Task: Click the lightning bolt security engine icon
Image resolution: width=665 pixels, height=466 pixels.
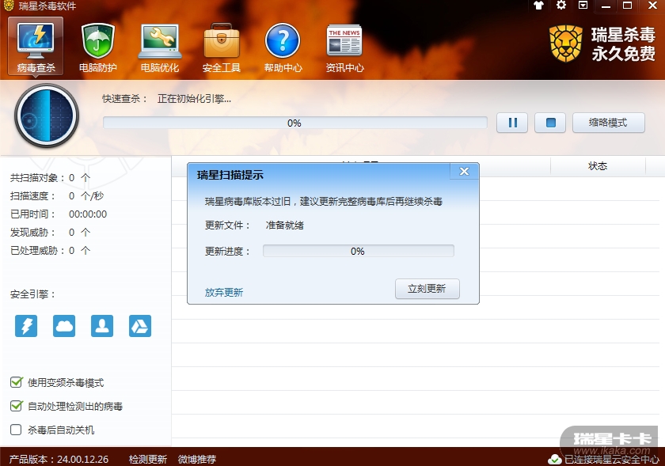Action: point(26,326)
